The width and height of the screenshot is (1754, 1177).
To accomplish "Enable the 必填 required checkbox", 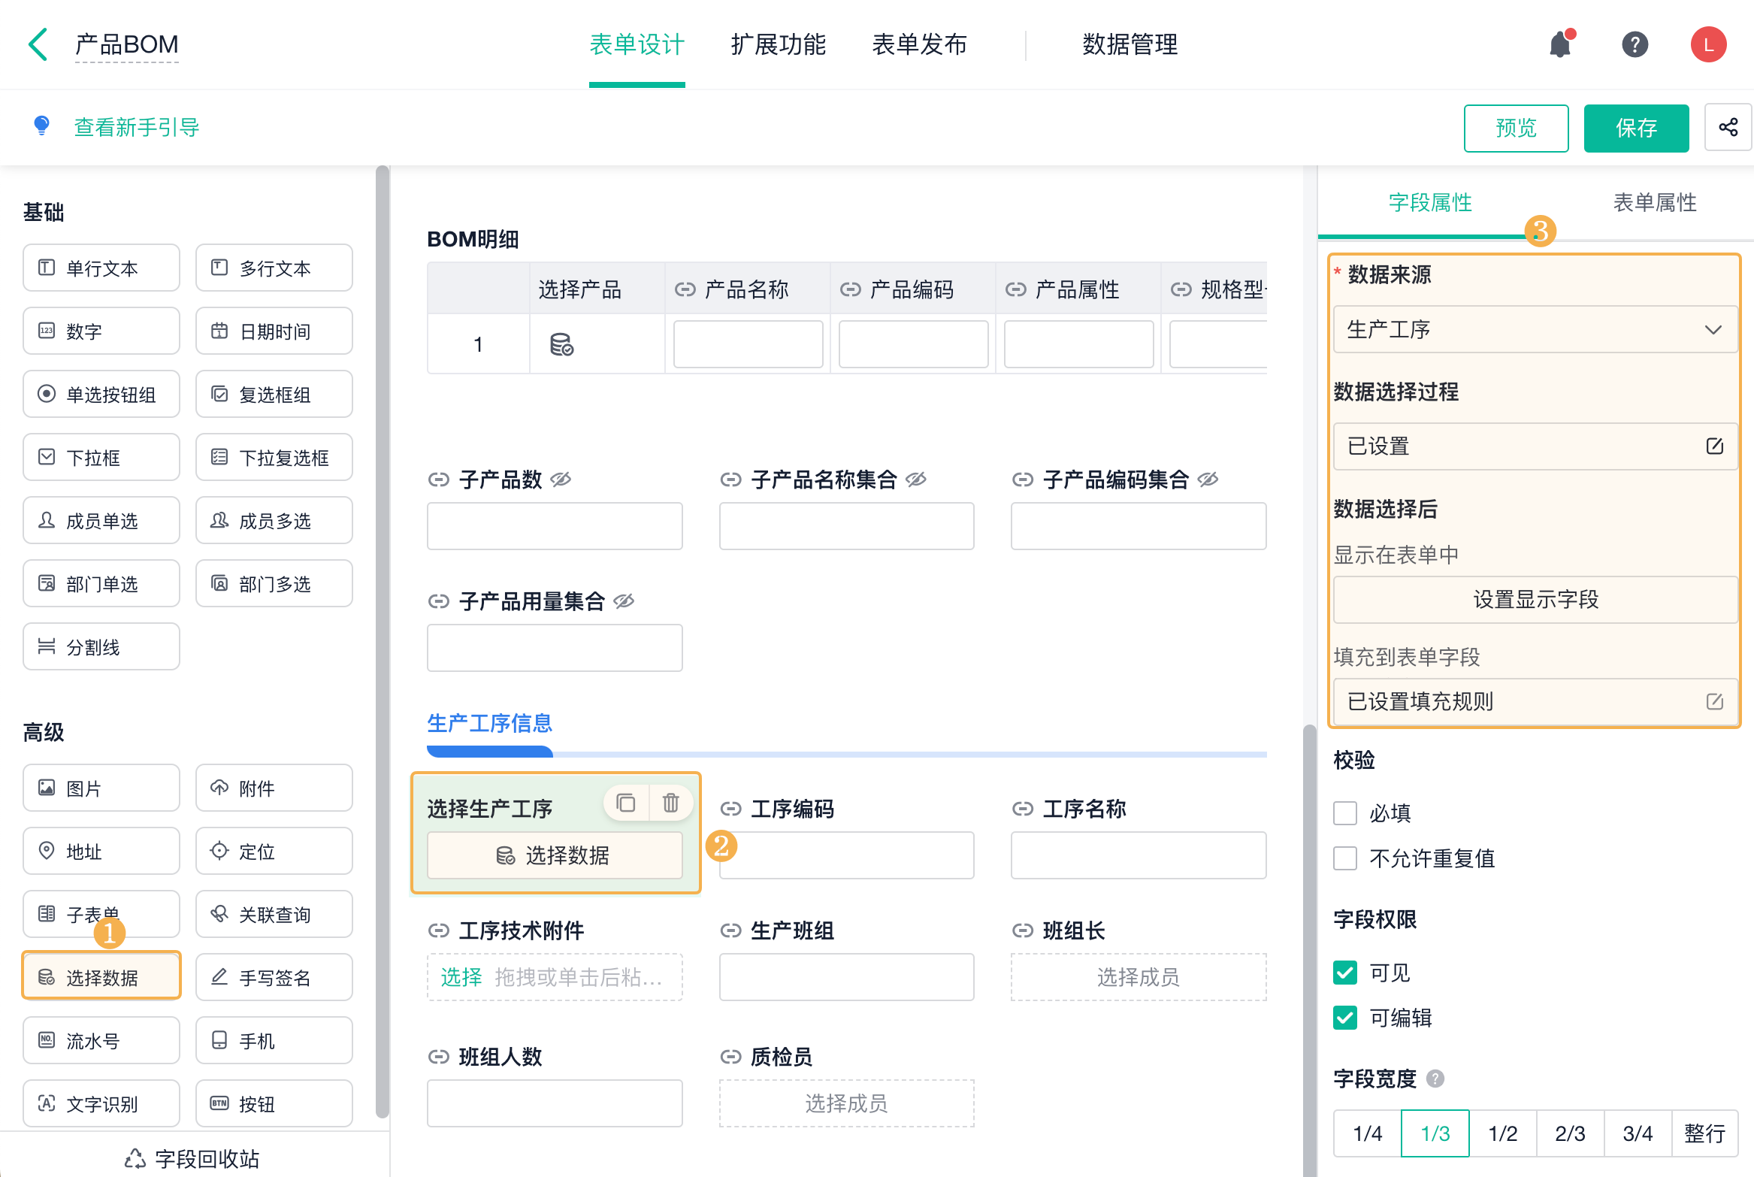I will click(x=1345, y=813).
